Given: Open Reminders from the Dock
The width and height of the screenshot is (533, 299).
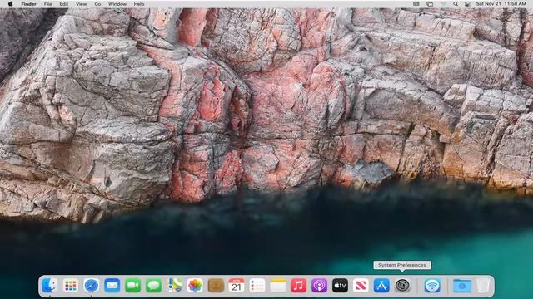Looking at the screenshot, I should click(x=257, y=286).
